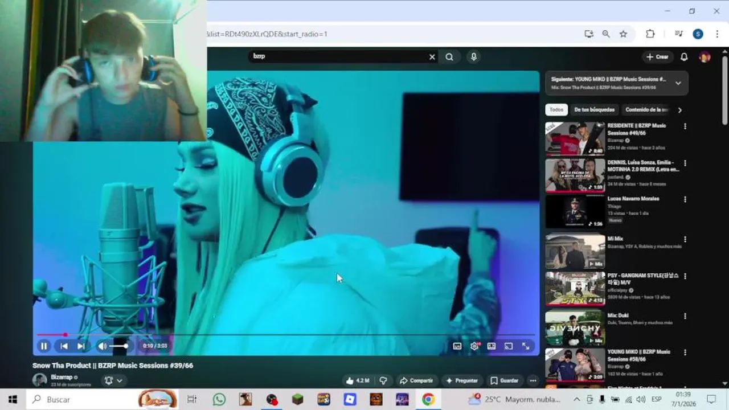729x410 pixels.
Task: Enter fullscreen mode on the video
Action: [526, 346]
